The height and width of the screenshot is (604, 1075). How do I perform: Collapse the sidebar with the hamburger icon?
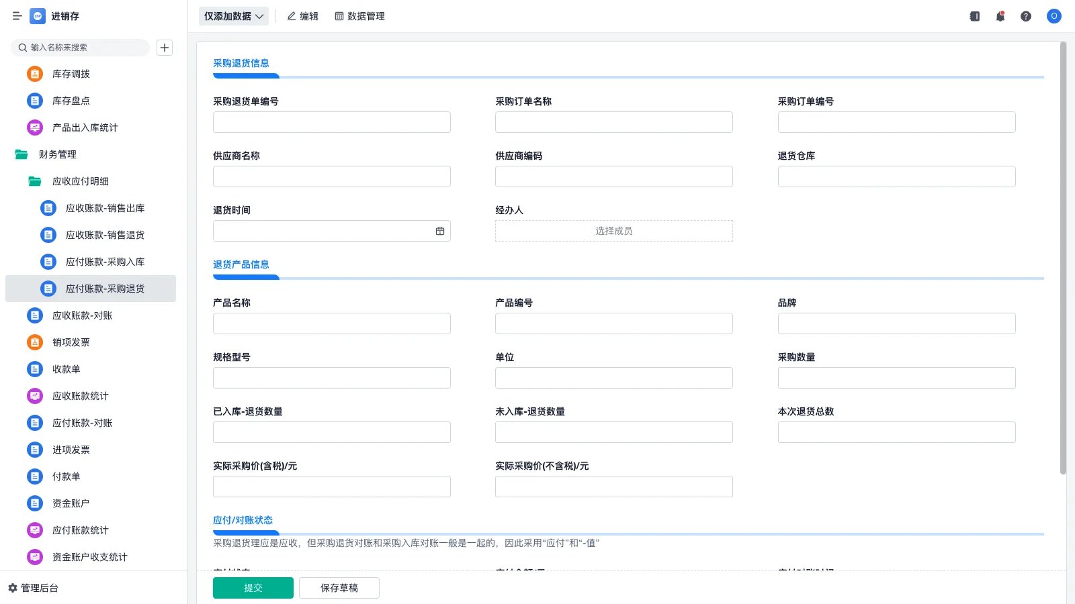[x=17, y=16]
